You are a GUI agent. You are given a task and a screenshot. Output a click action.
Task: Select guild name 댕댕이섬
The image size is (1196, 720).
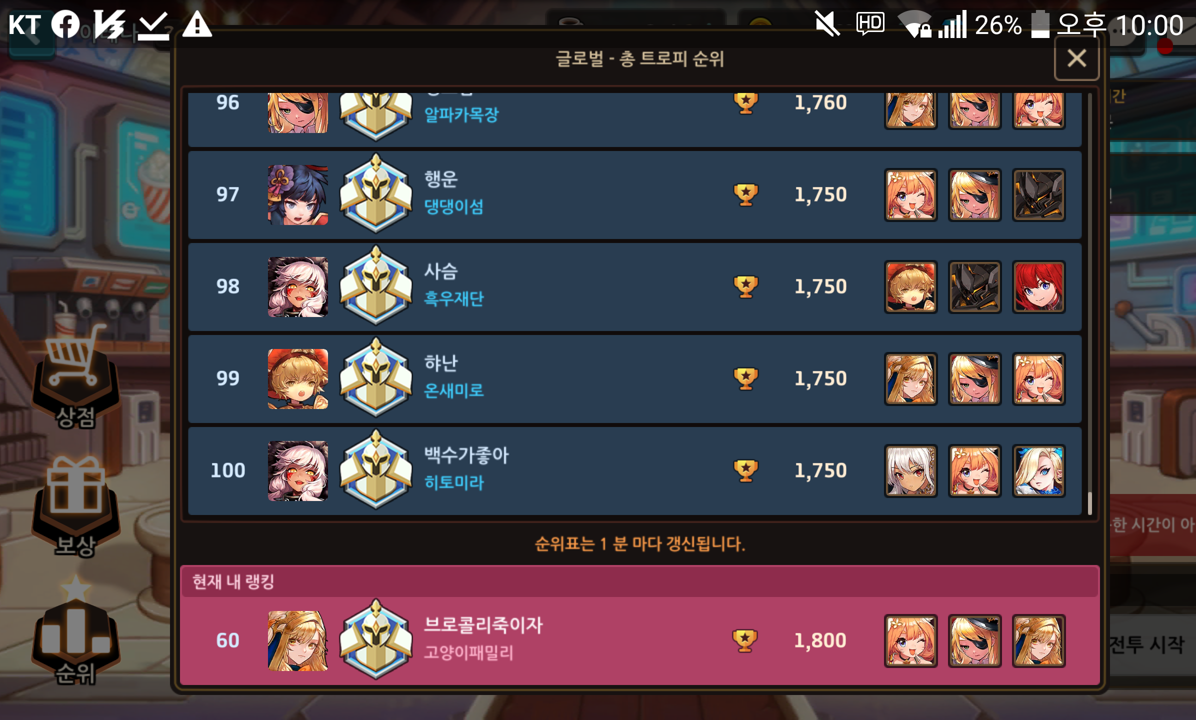tap(453, 206)
